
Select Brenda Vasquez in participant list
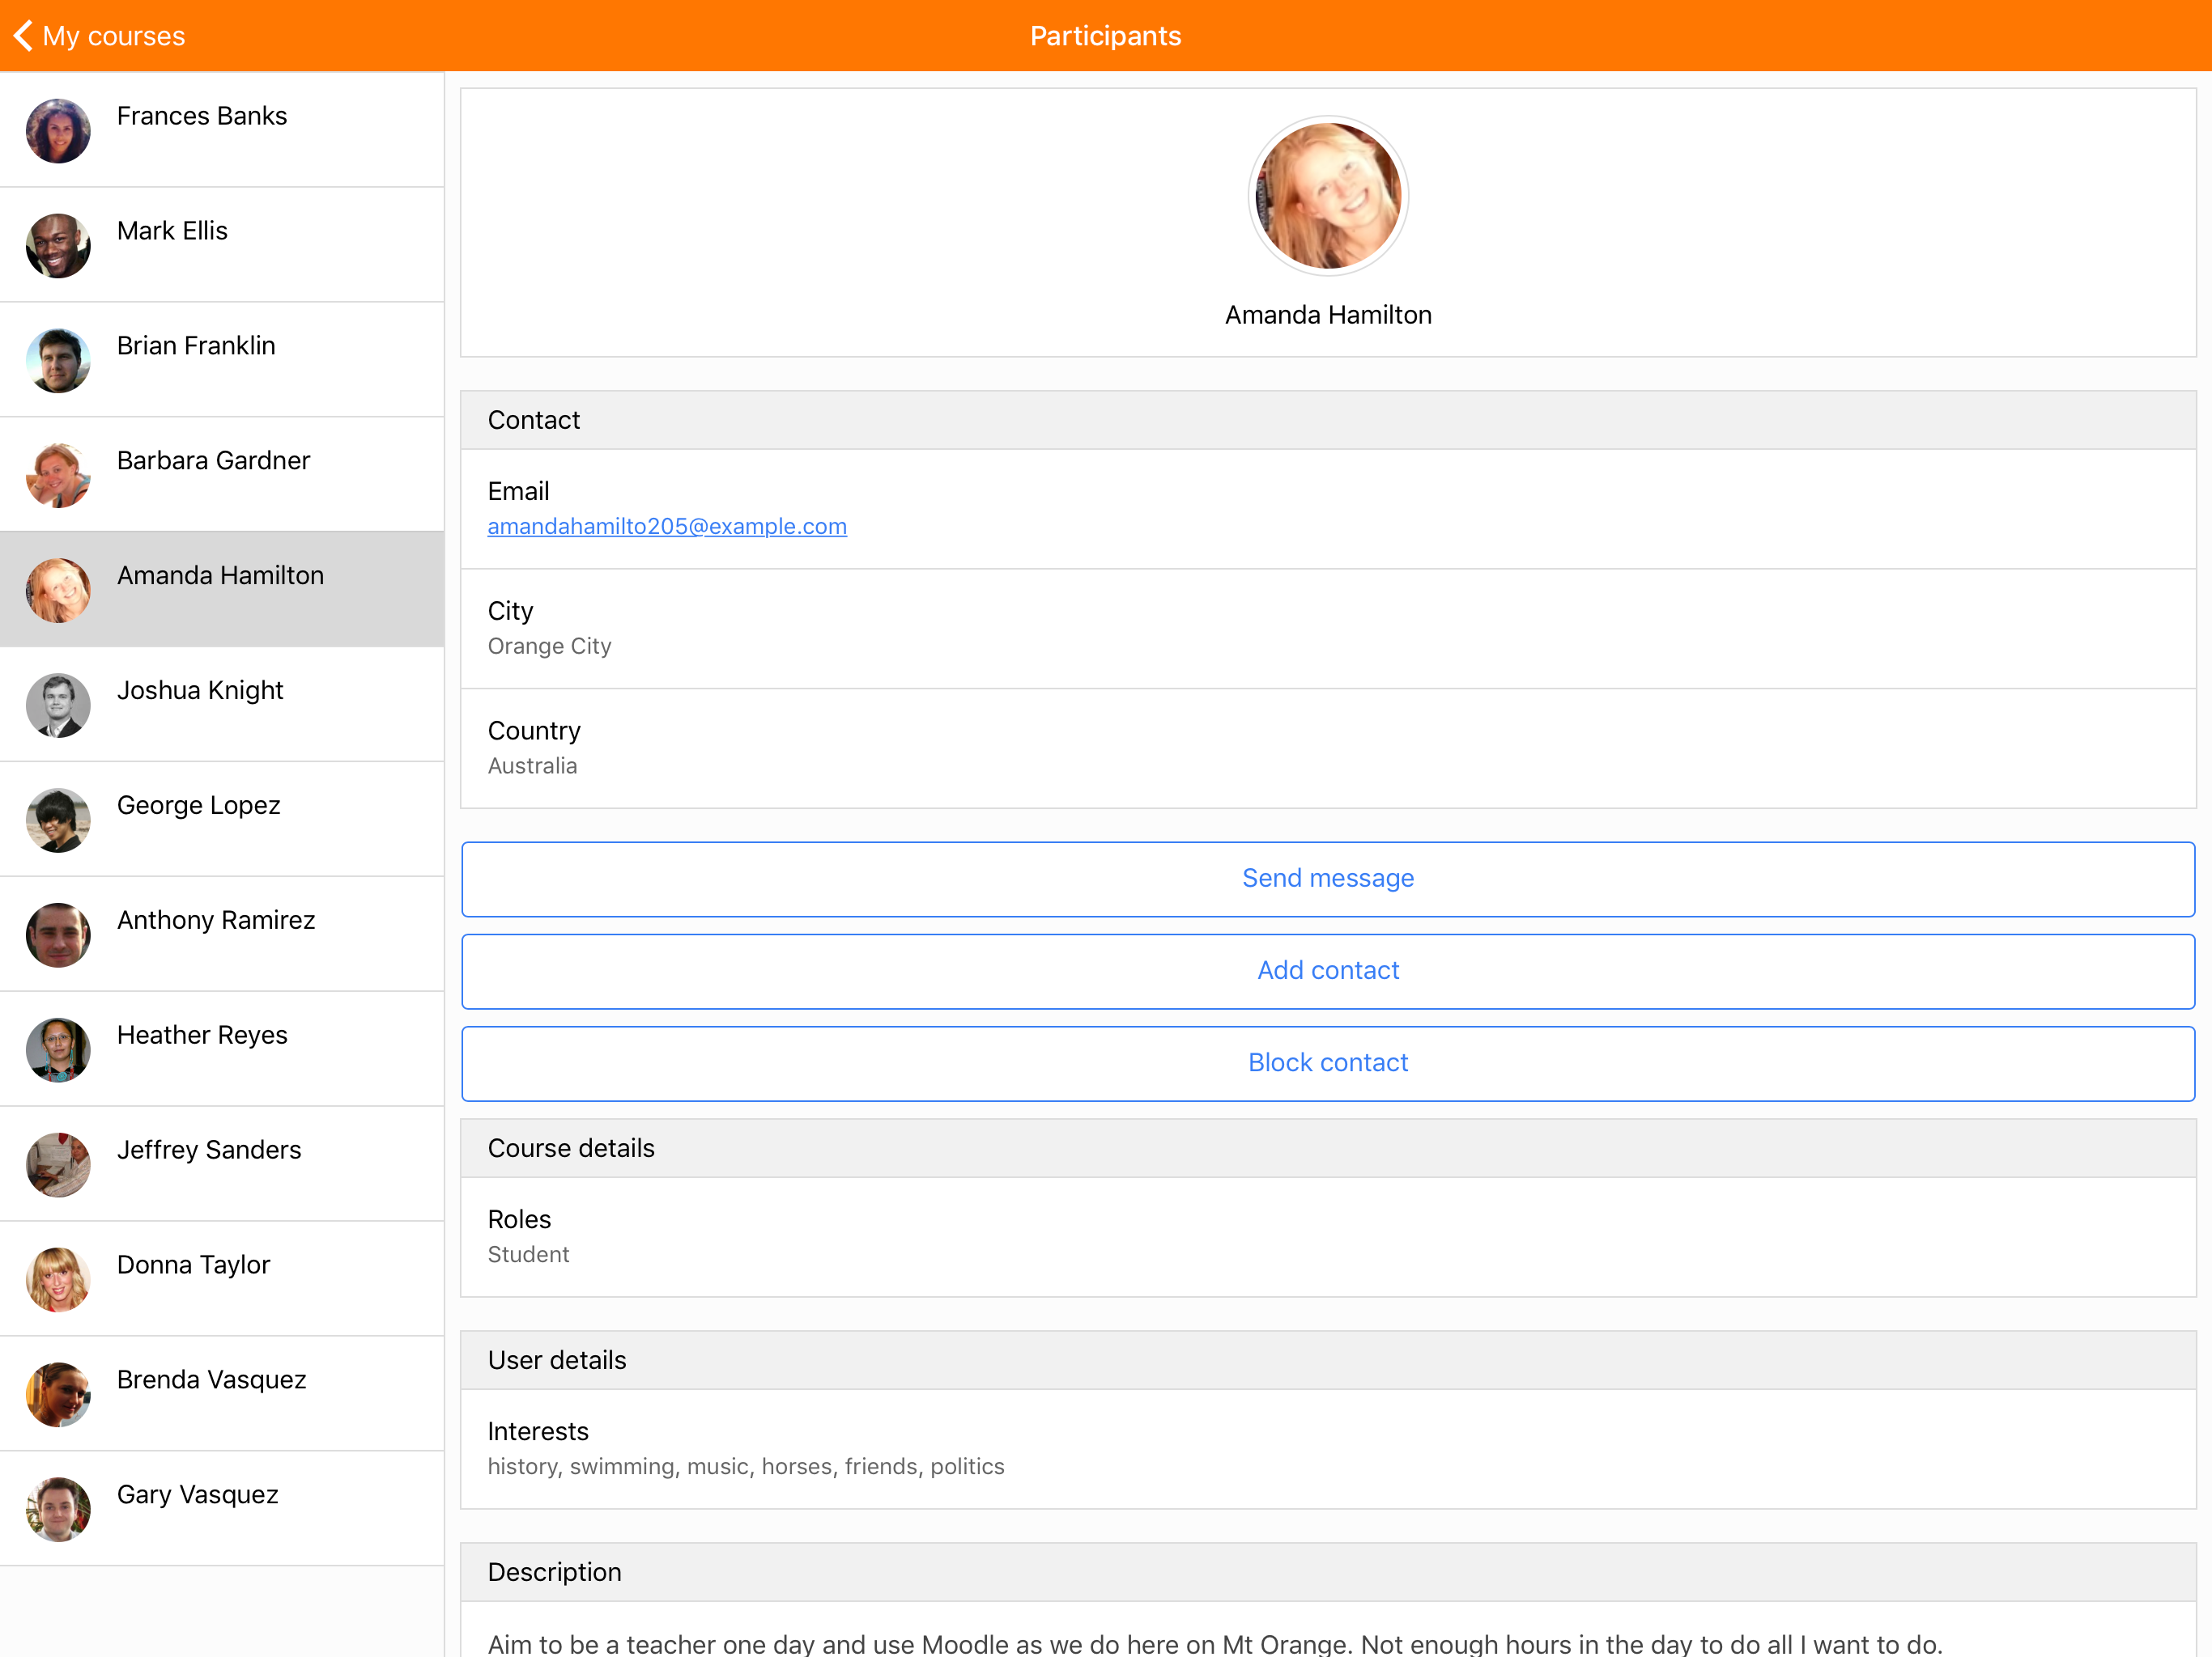pyautogui.click(x=222, y=1394)
